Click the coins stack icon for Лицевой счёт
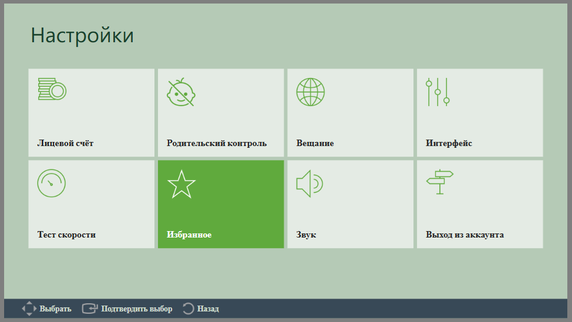 point(52,89)
